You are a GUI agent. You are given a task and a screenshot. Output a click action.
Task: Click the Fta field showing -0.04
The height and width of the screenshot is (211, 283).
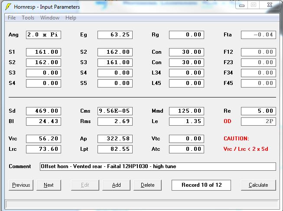click(x=258, y=35)
